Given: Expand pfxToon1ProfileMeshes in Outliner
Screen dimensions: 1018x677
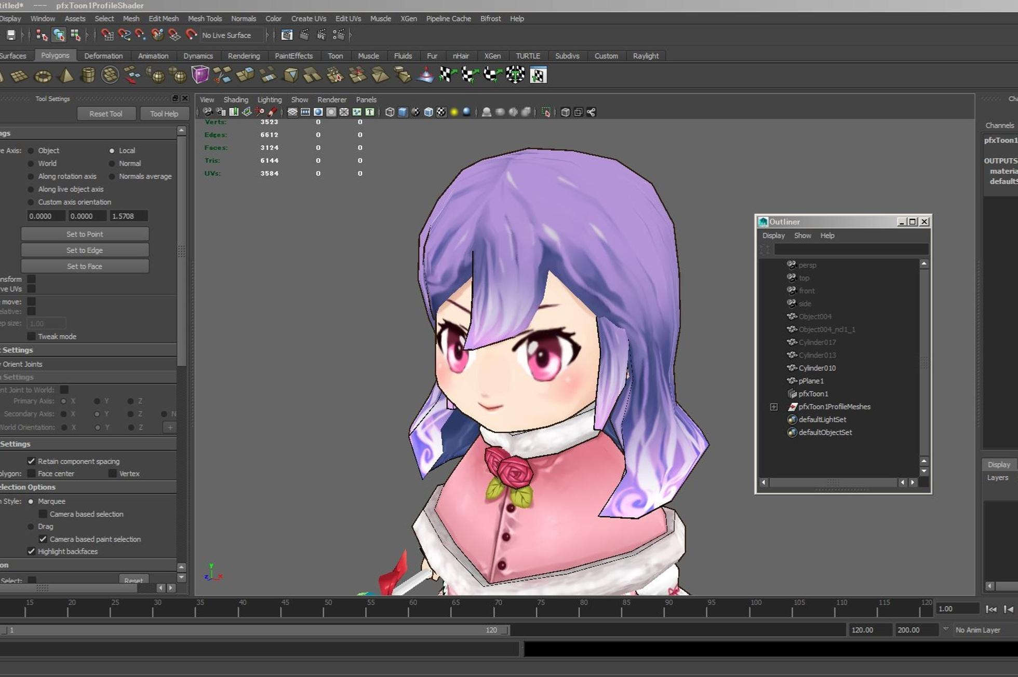Looking at the screenshot, I should pos(774,407).
